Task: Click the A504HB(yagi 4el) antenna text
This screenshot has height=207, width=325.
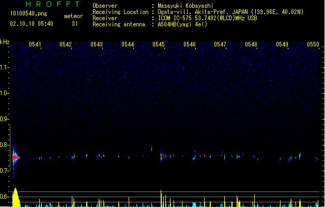Action: tap(182, 24)
